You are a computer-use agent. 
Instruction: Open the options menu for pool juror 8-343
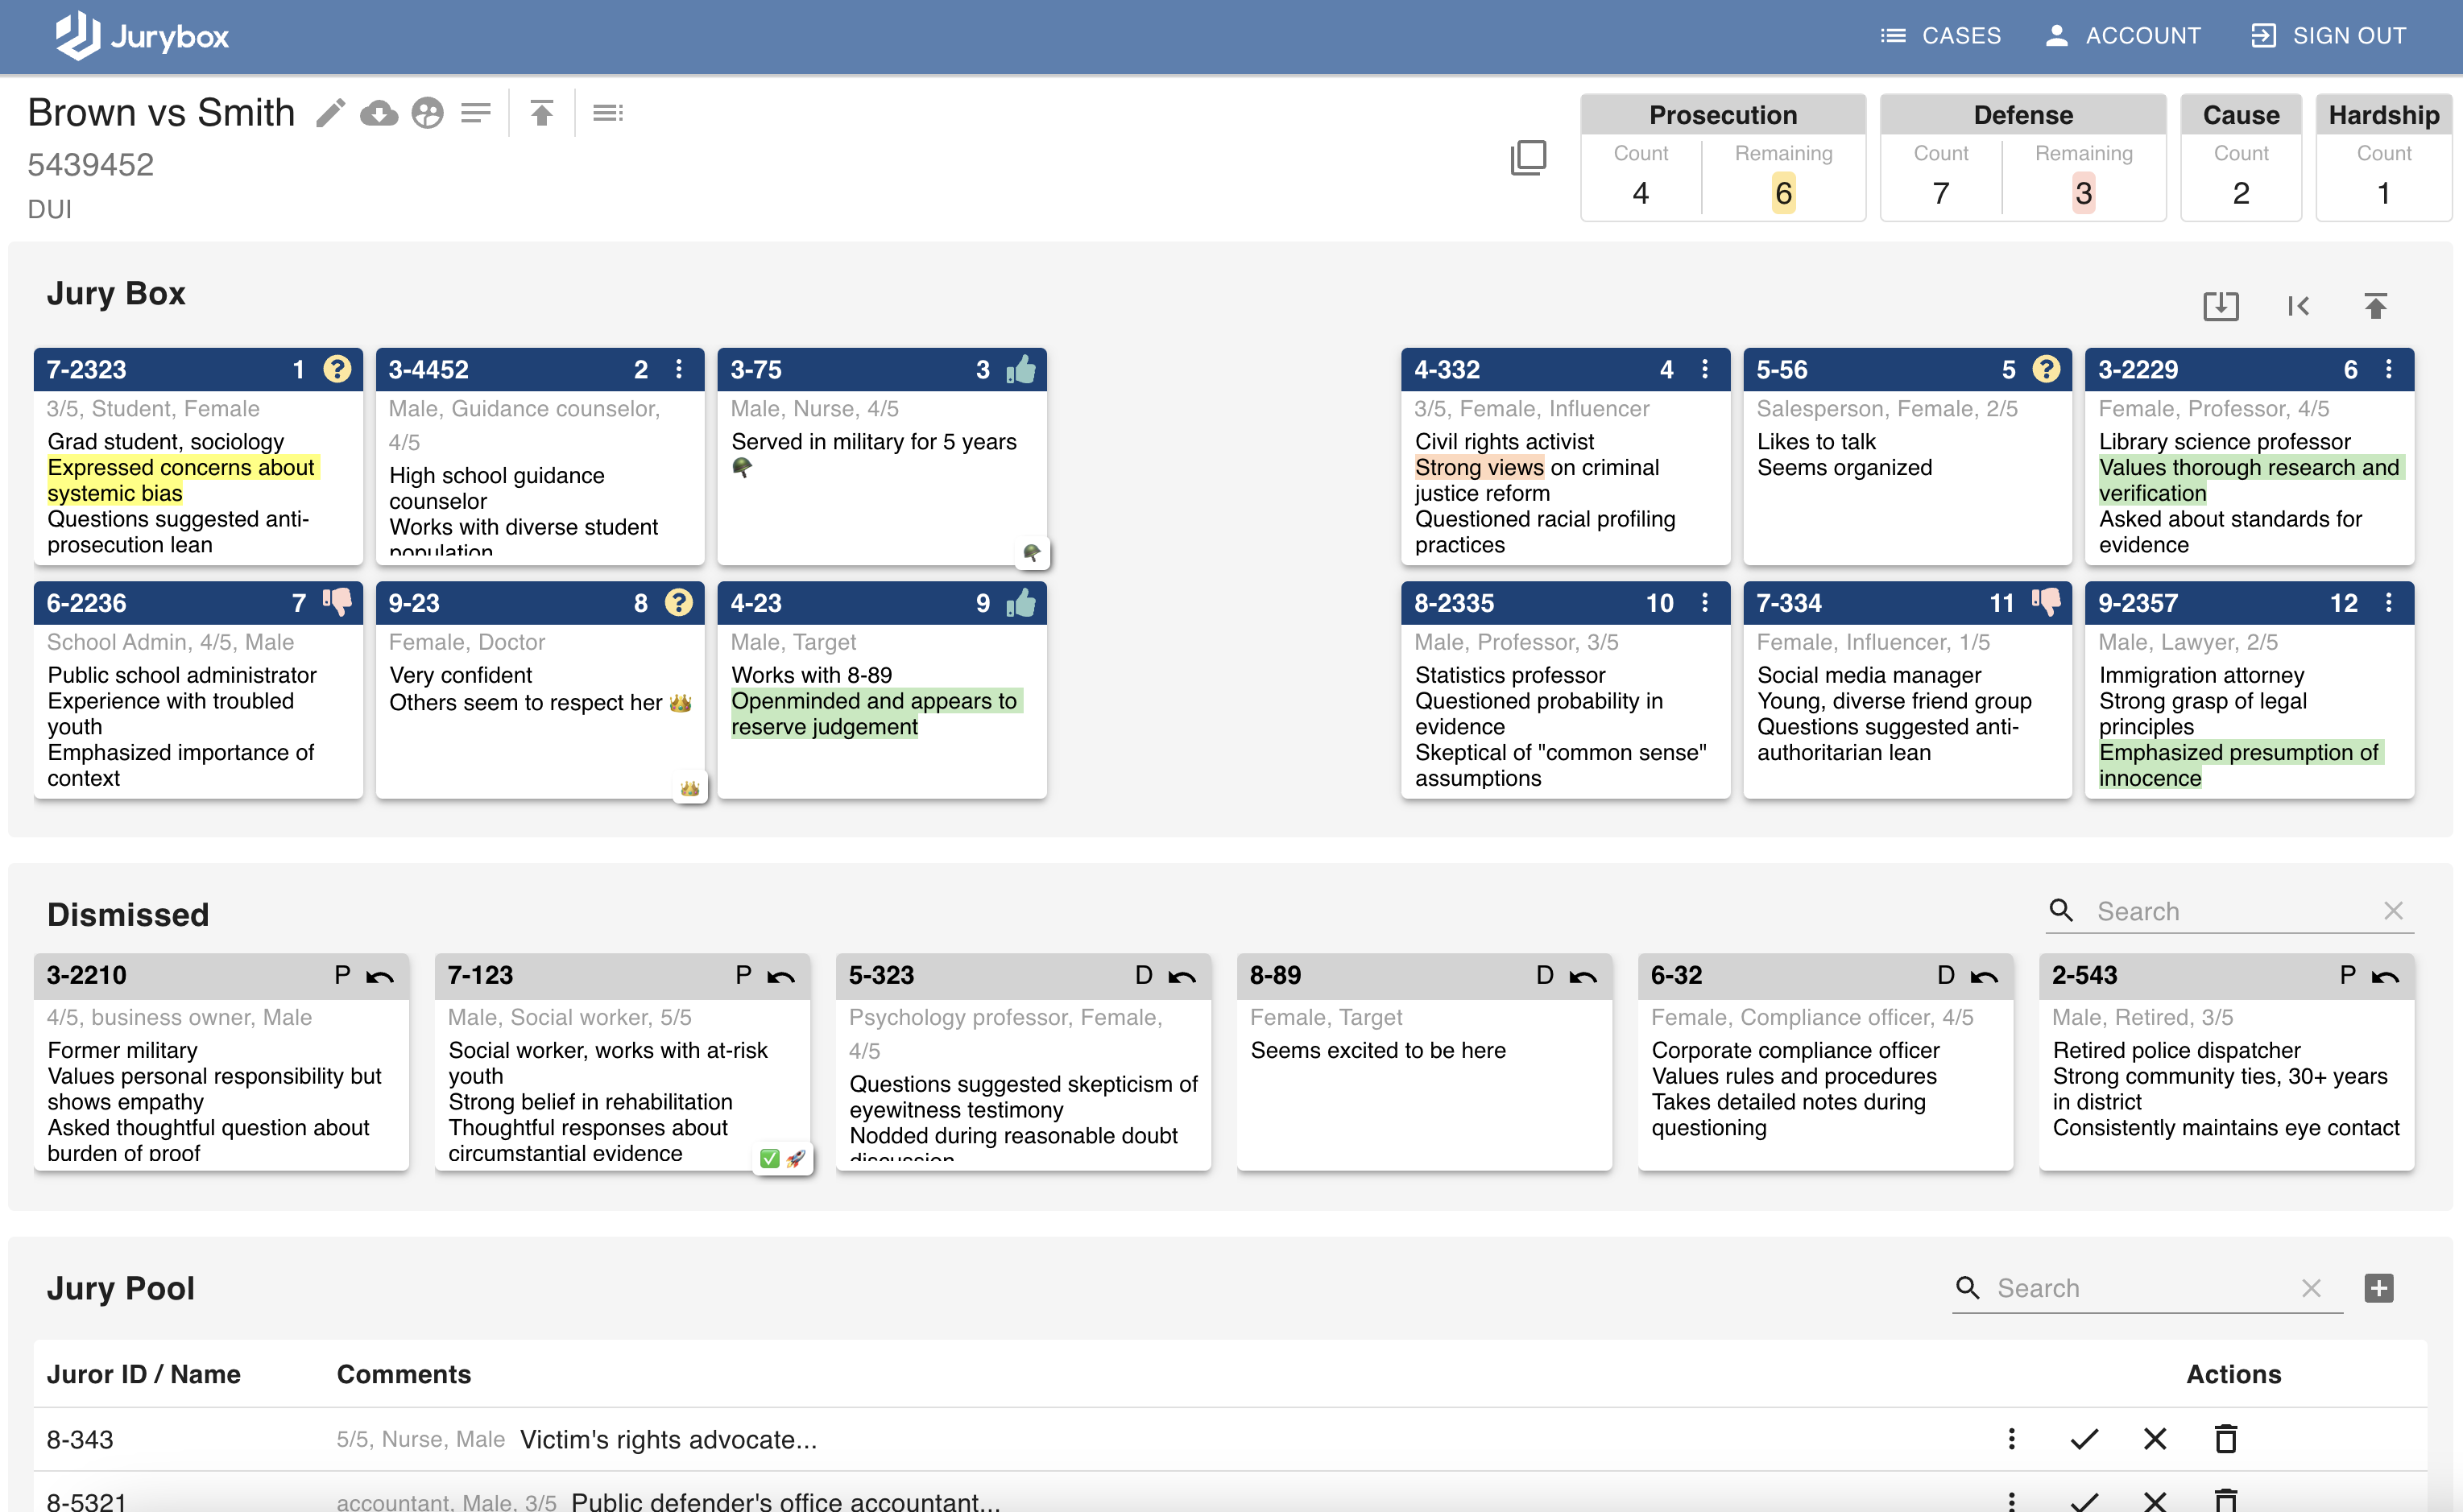2012,1439
